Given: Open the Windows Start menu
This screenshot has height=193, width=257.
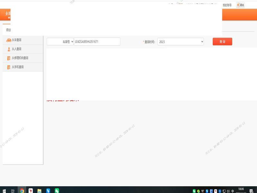Looking at the screenshot, I should (4, 190).
